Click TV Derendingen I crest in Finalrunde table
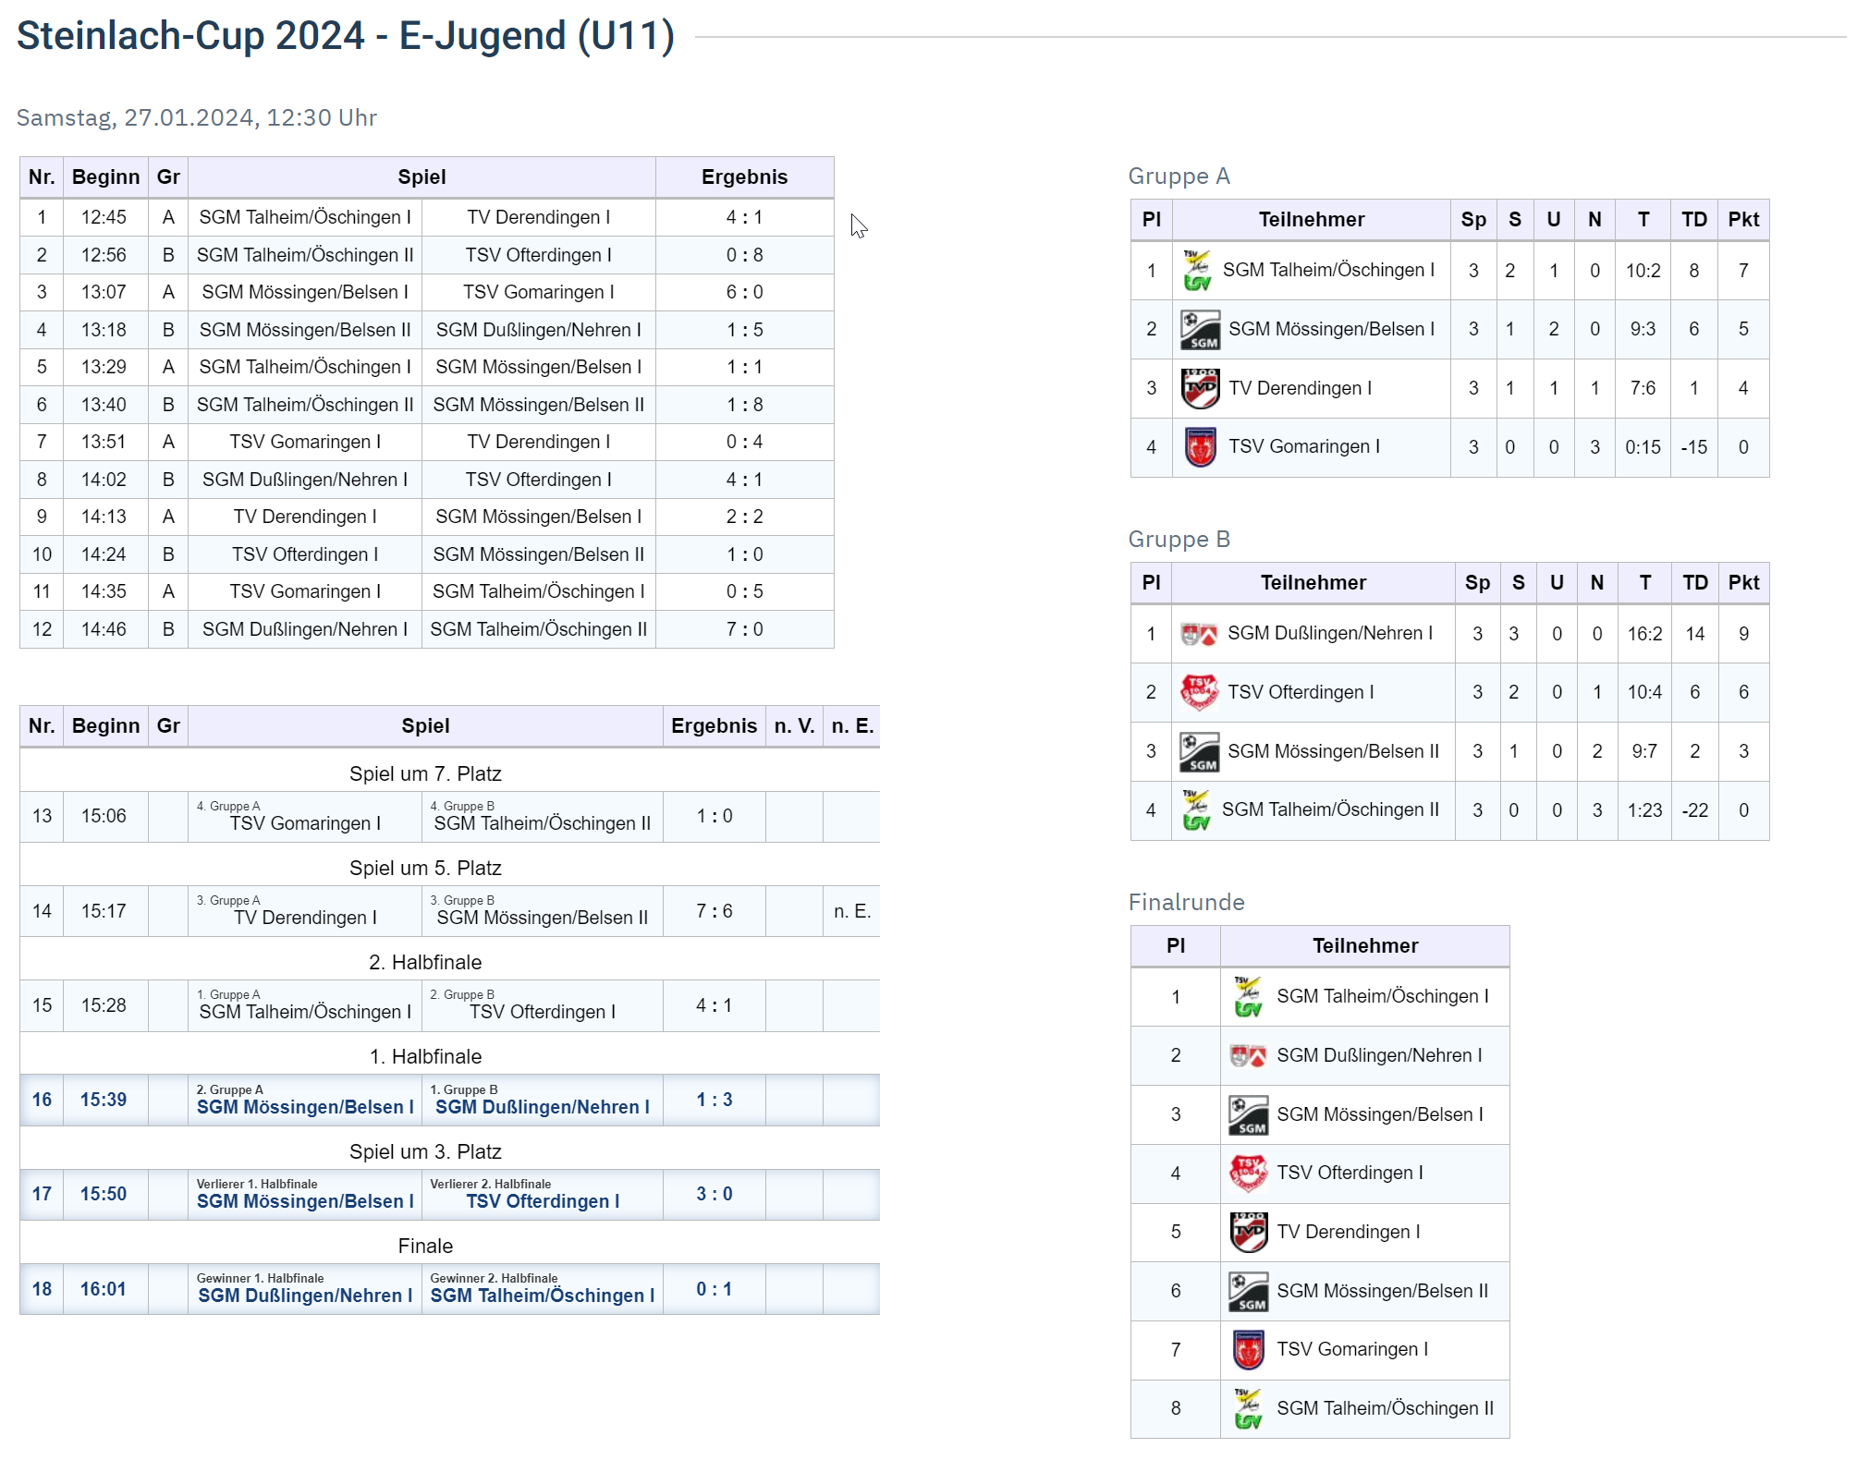This screenshot has height=1460, width=1857. point(1248,1232)
